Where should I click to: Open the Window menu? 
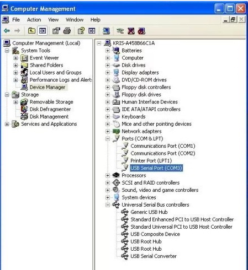(x=75, y=20)
